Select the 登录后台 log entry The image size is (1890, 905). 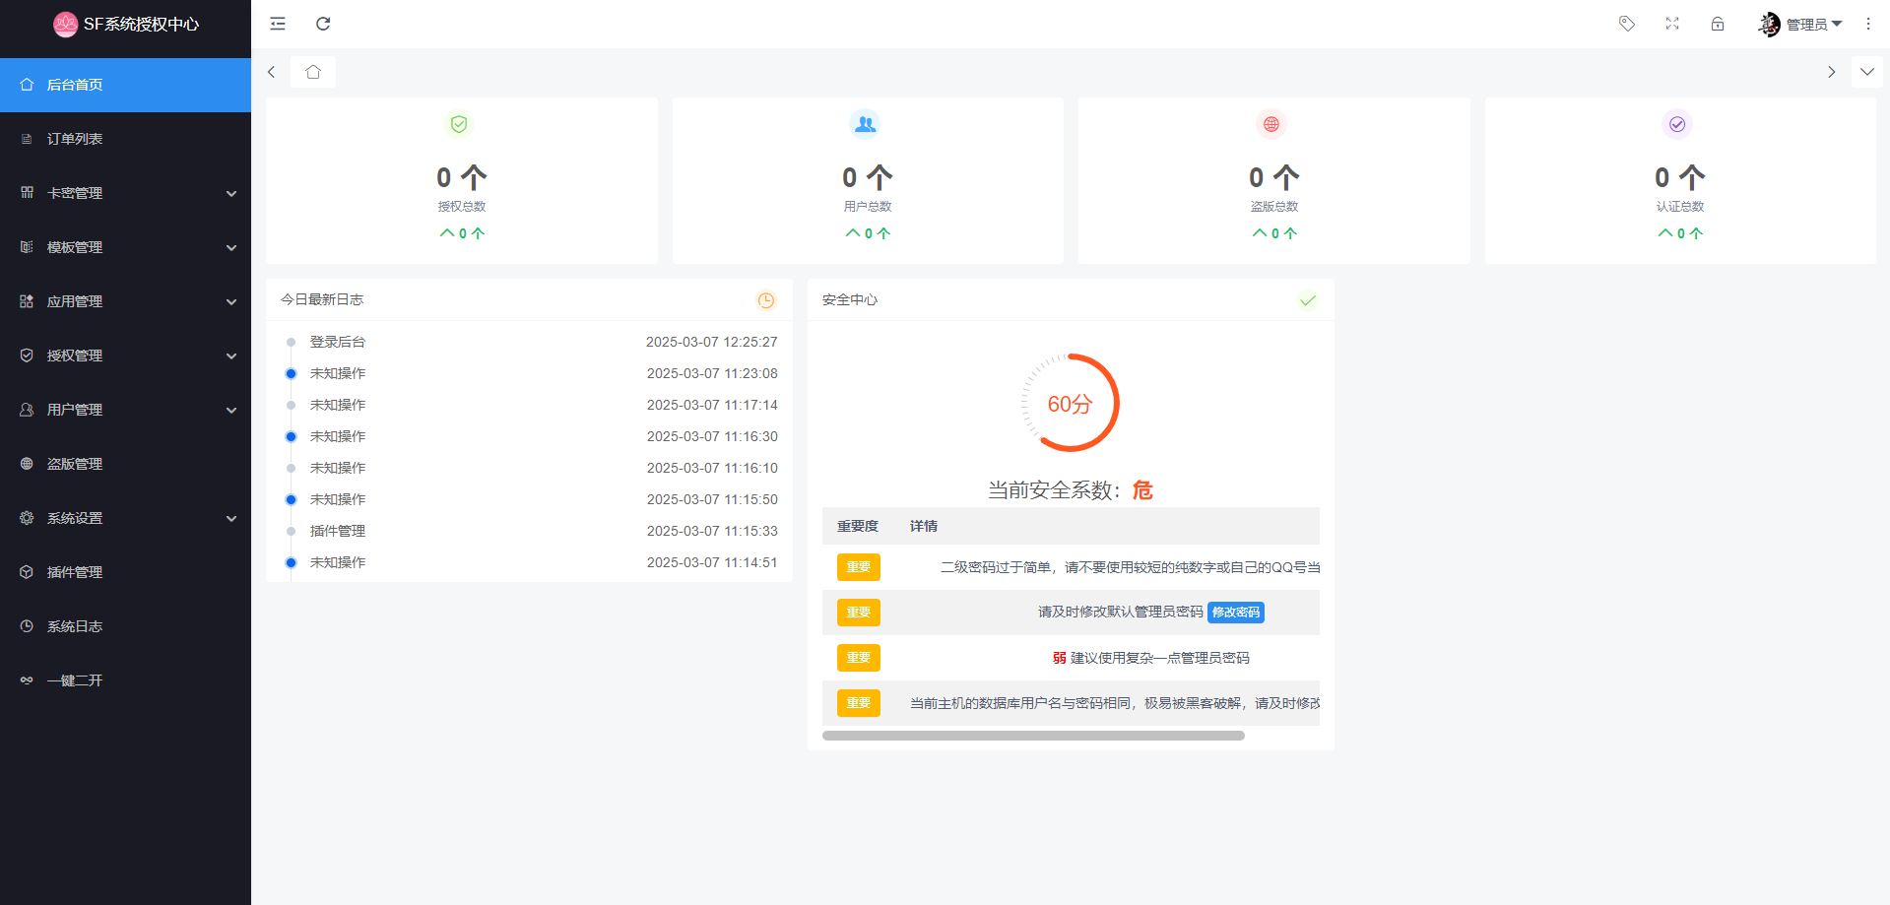(338, 342)
